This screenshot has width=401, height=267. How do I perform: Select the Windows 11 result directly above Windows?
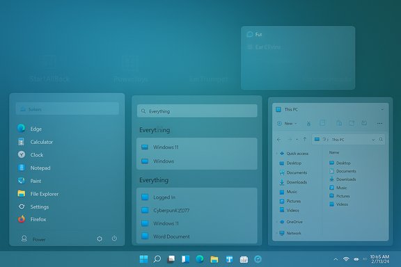pyautogui.click(x=197, y=147)
